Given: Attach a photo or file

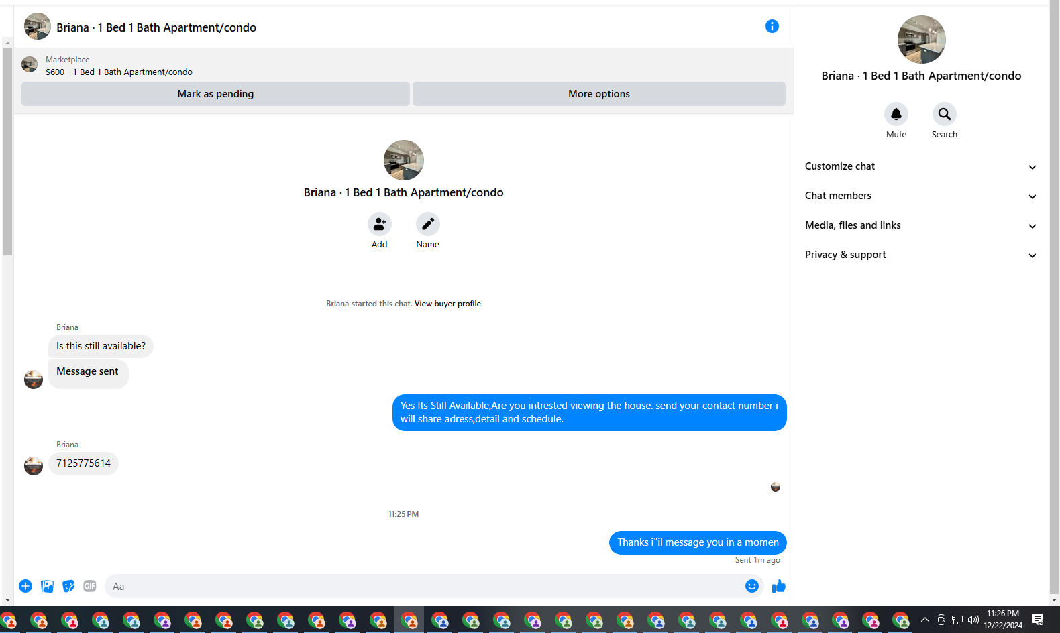Looking at the screenshot, I should pos(47,586).
